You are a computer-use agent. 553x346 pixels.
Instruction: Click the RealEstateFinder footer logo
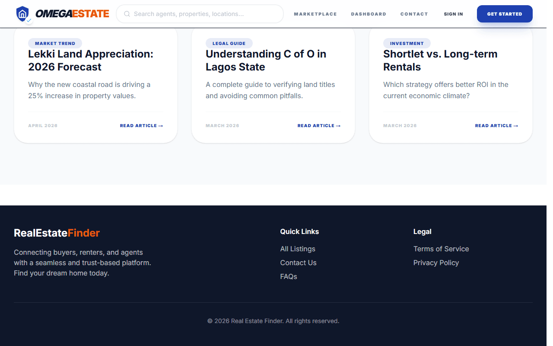57,233
